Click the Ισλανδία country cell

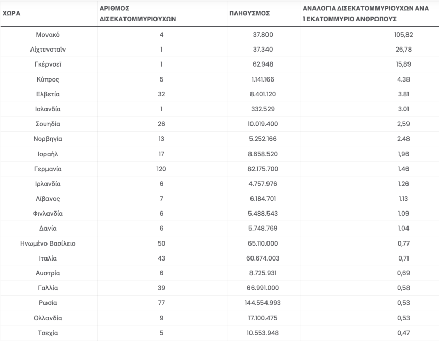tap(49, 109)
